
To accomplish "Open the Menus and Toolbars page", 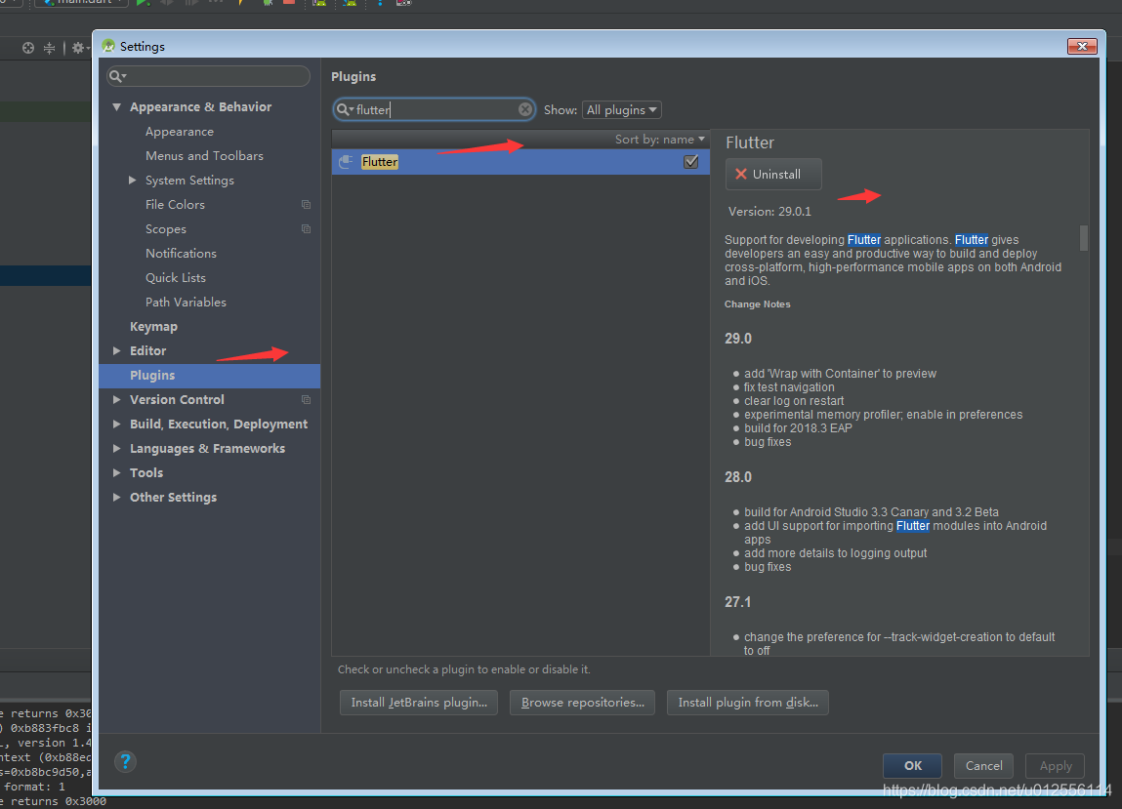I will (x=204, y=156).
